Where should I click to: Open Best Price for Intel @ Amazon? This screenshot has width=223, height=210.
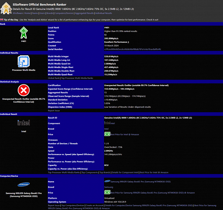click(125, 134)
